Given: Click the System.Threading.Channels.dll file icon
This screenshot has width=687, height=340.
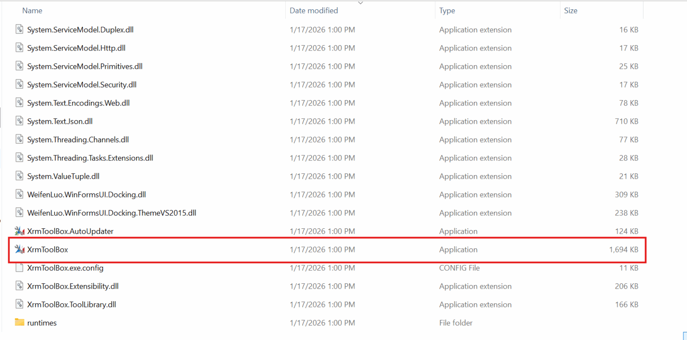Looking at the screenshot, I should point(19,139).
